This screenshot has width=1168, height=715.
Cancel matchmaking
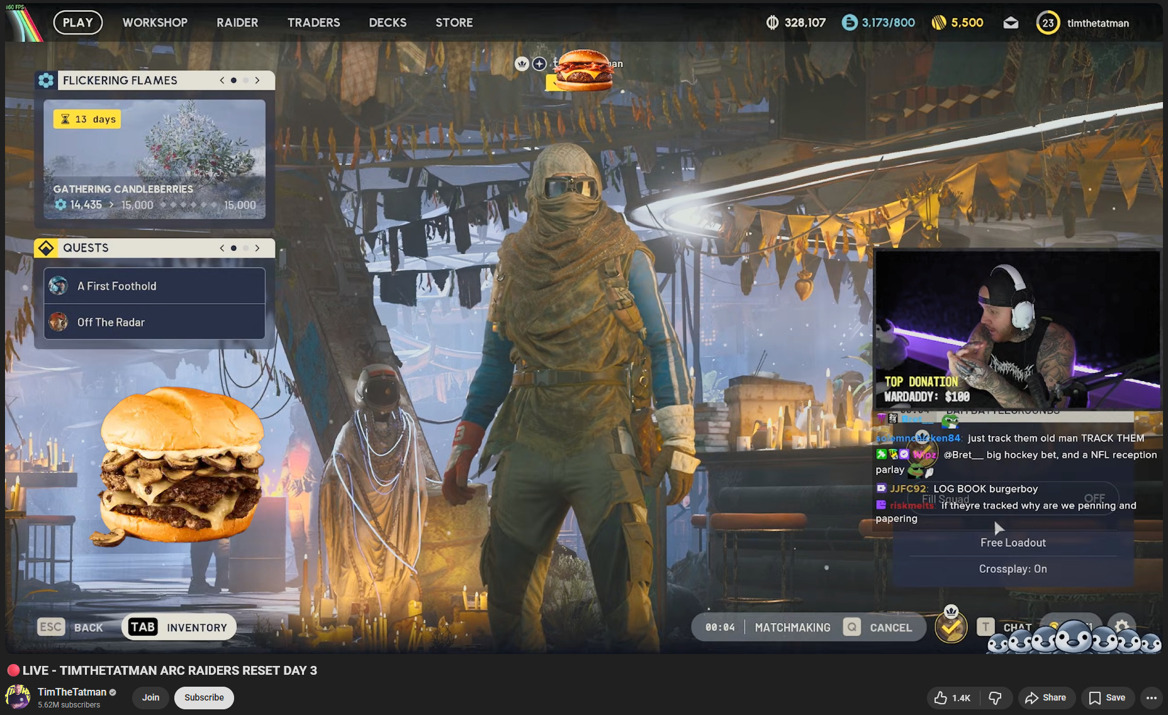point(879,627)
